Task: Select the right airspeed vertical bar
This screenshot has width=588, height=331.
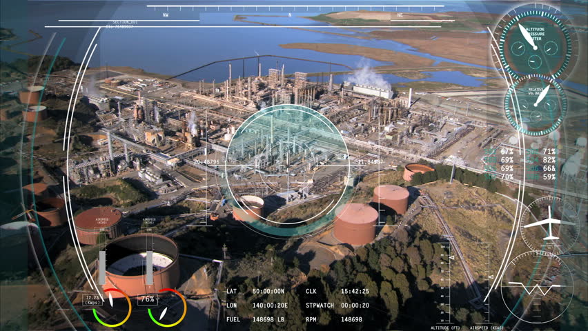Action: 149,268
